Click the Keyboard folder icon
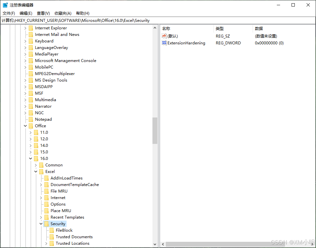Image resolution: width=316 pixels, height=248 pixels. click(x=31, y=41)
